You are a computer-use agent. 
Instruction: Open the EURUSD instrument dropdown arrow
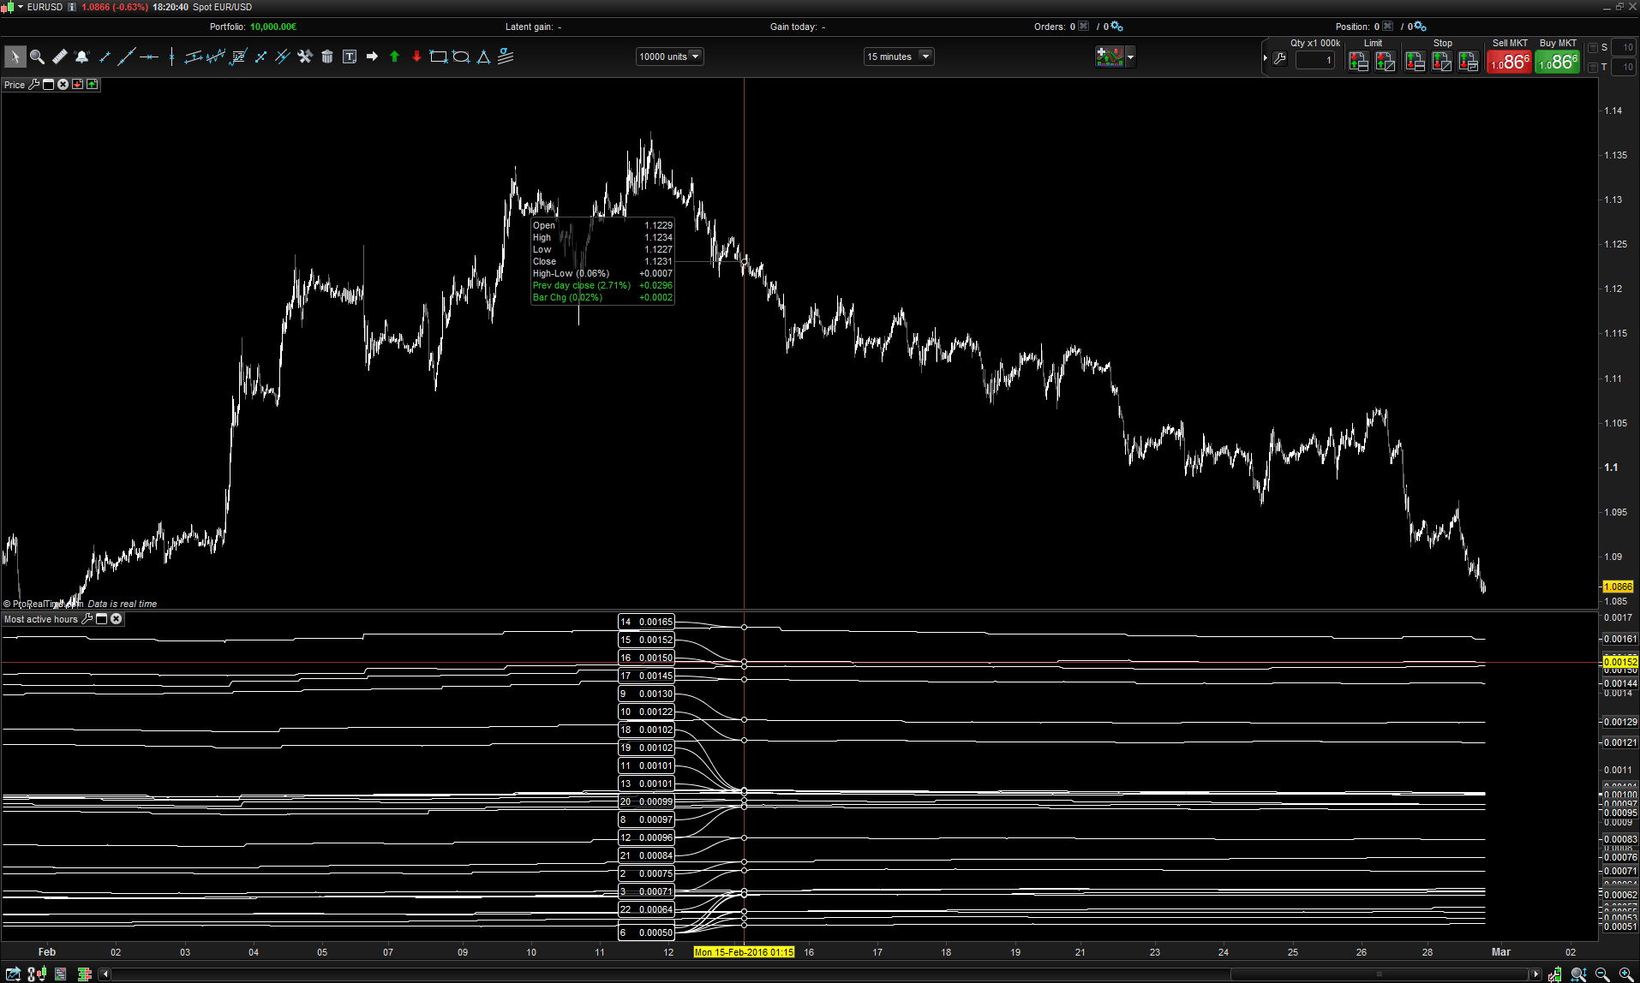[x=20, y=7]
